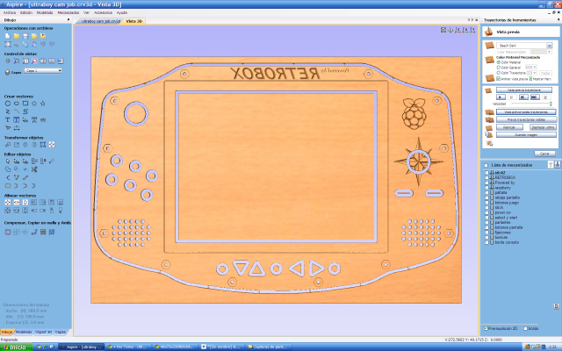
Task: Toggle Animar vista previa checkbox
Action: 499,79
